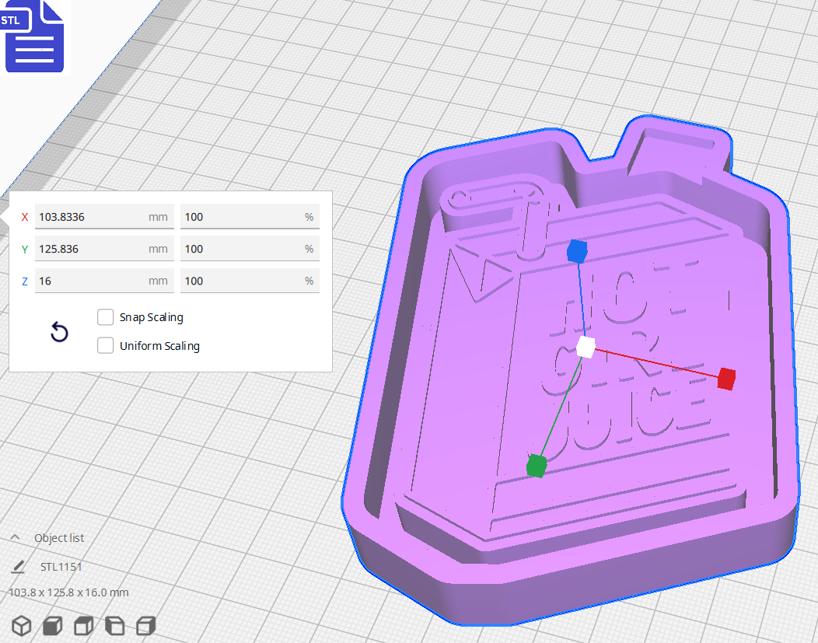The height and width of the screenshot is (643, 818).
Task: Click the reset scale arrow in the panel
Action: [59, 332]
